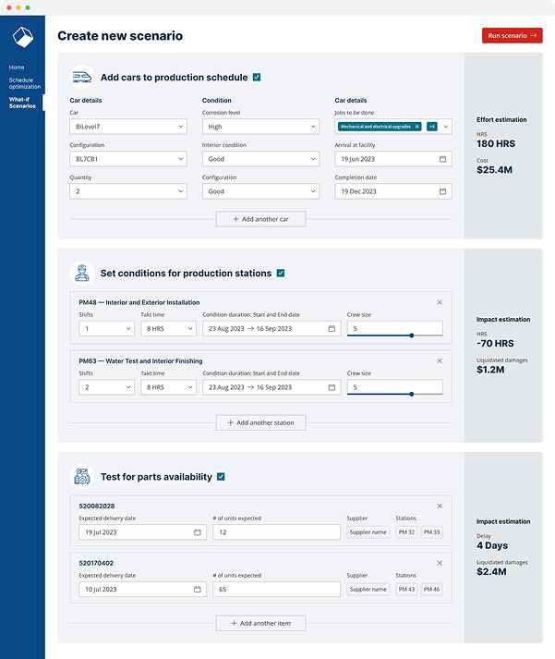The height and width of the screenshot is (659, 555).
Task: Click units expected field showing 12
Action: point(277,532)
